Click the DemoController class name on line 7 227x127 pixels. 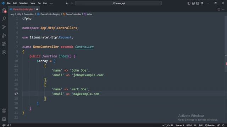(46, 47)
